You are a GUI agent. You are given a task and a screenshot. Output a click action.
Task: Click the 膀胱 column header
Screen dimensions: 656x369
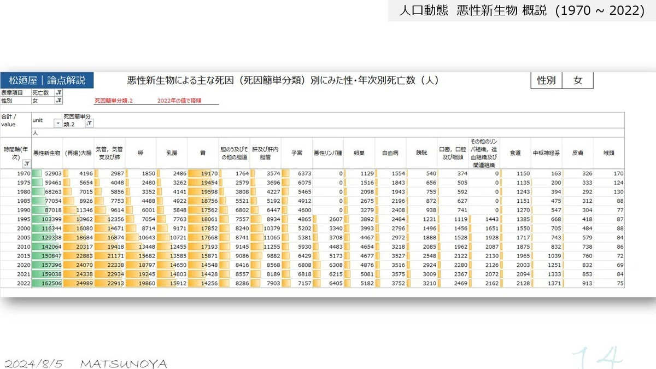(421, 154)
